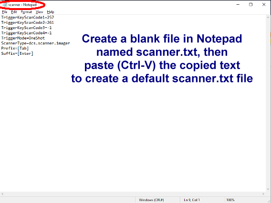Image resolution: width=271 pixels, height=203 pixels.
Task: Minimize the Notepad window
Action: [x=238, y=4]
